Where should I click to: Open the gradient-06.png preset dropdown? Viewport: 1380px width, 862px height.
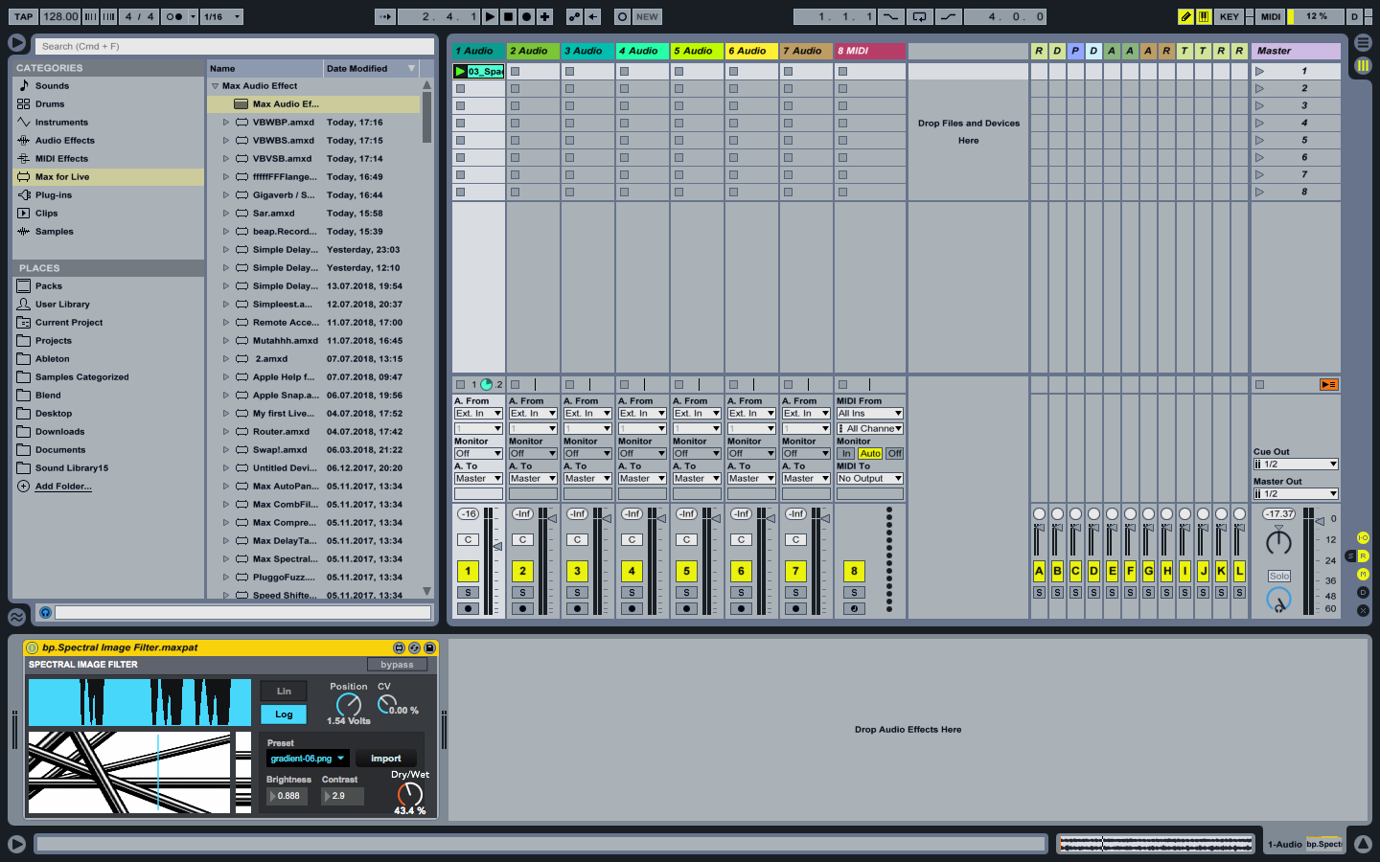tap(307, 758)
